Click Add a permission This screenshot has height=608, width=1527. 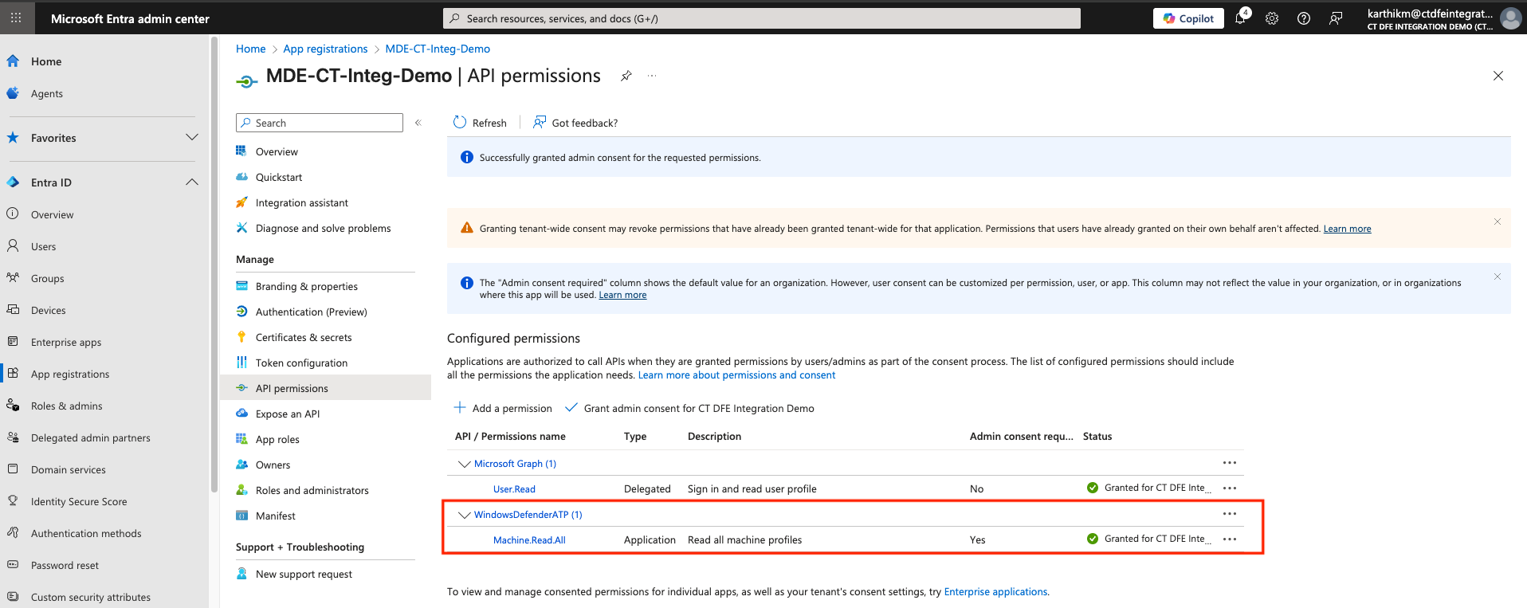(503, 408)
